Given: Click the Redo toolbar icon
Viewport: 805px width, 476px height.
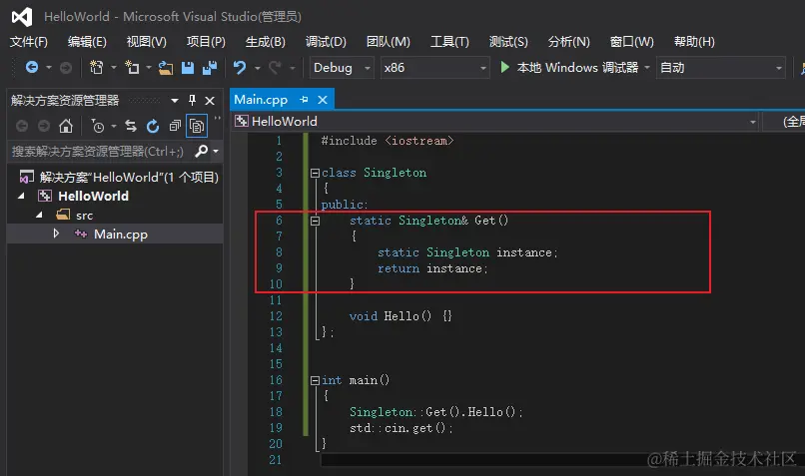Looking at the screenshot, I should [x=276, y=67].
